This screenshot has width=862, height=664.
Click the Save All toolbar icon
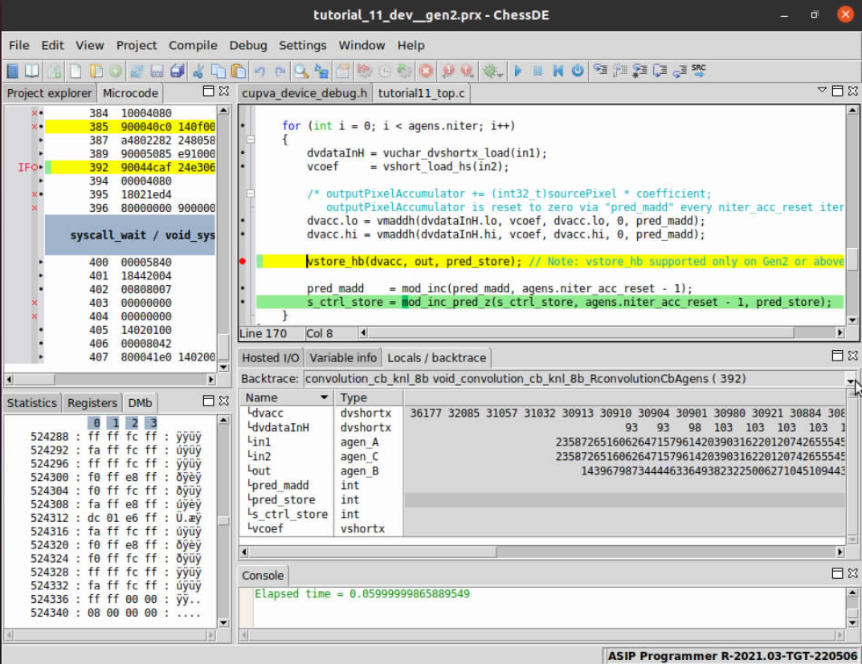tap(177, 71)
